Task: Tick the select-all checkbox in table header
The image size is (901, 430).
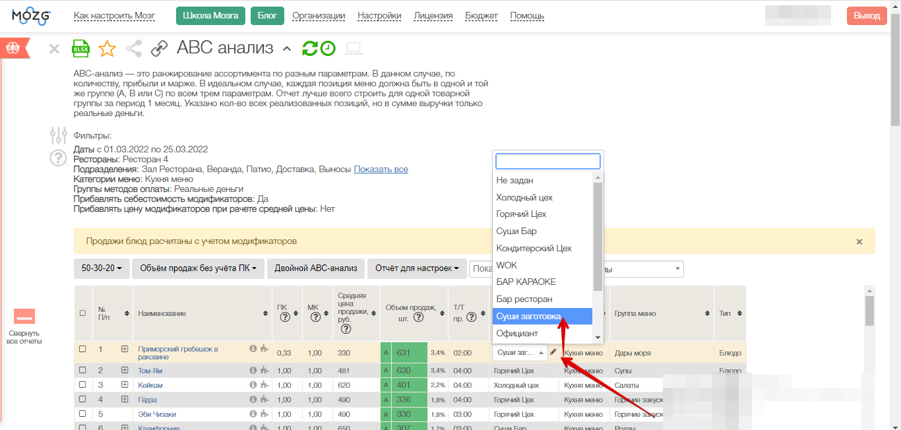Action: (82, 313)
